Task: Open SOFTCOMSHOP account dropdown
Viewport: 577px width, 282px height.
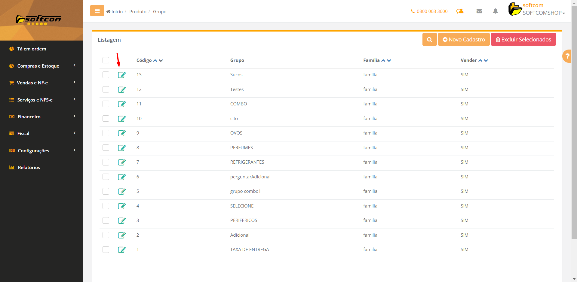Action: [x=544, y=13]
